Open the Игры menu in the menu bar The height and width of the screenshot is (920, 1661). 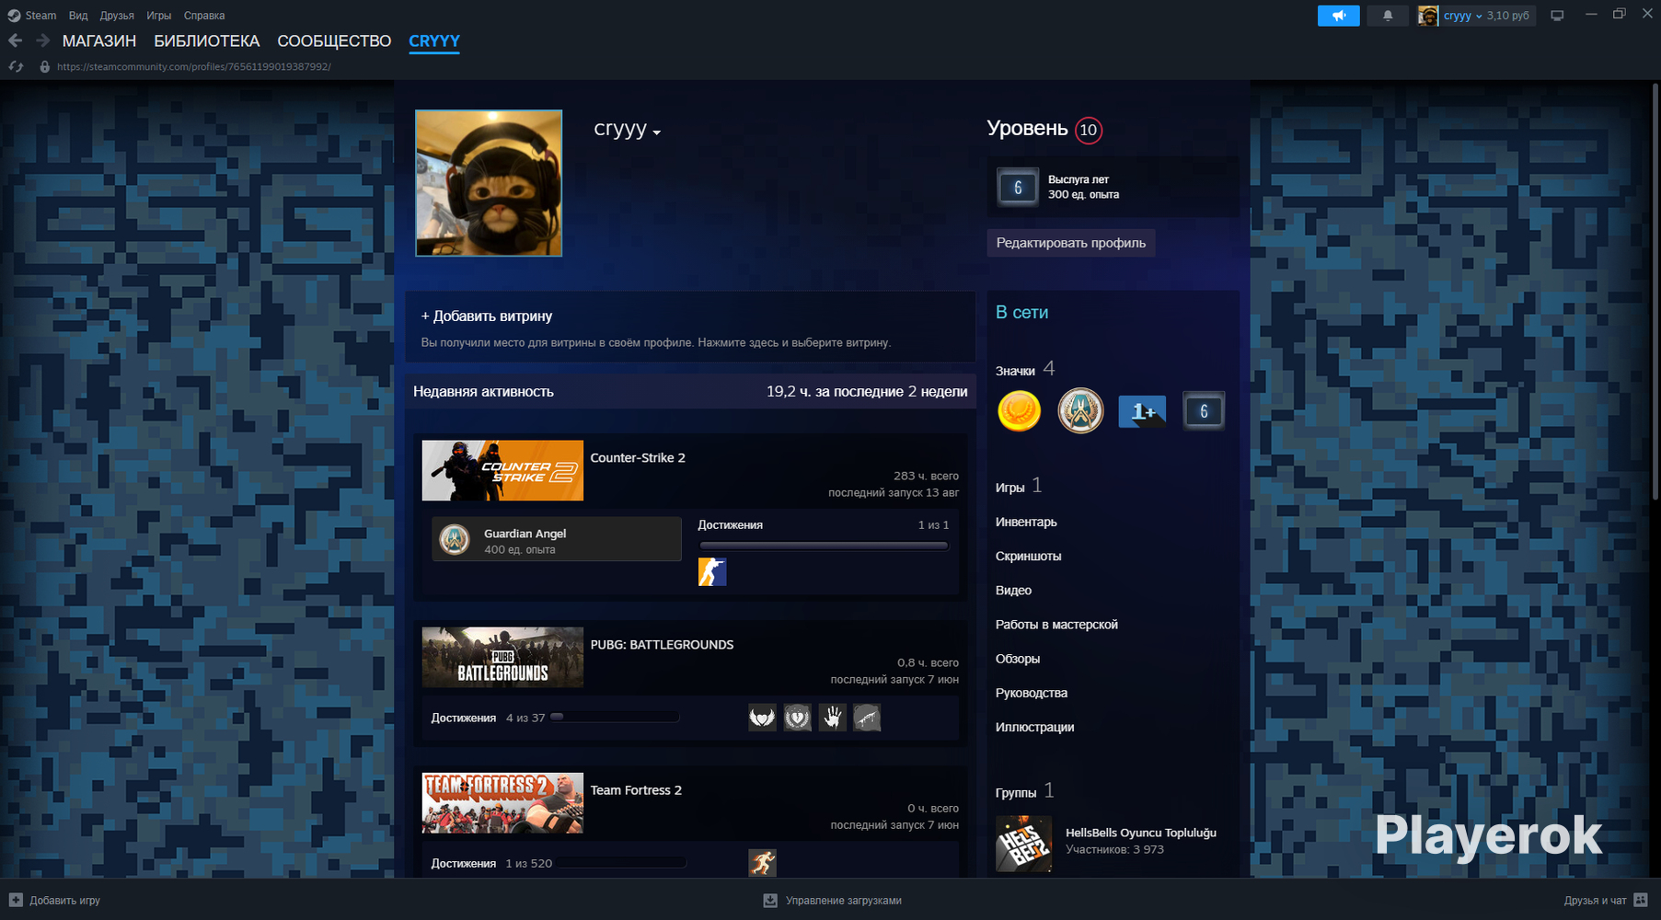click(158, 16)
